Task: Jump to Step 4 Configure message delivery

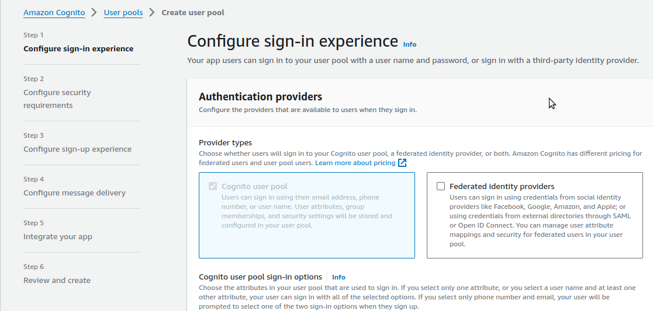Action: pyautogui.click(x=74, y=193)
